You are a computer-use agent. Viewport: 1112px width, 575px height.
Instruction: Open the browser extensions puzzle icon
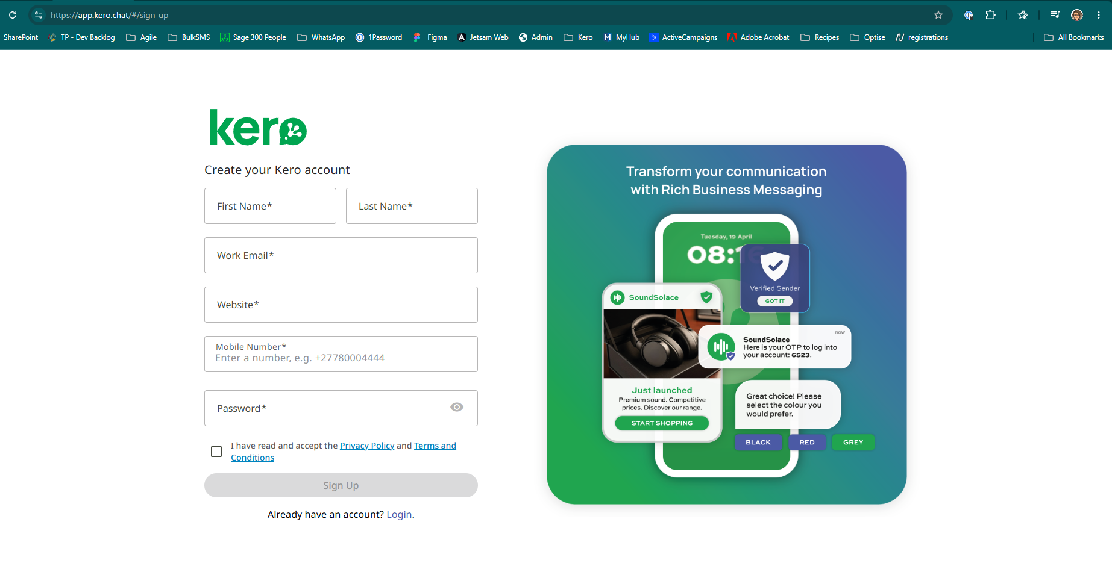991,15
